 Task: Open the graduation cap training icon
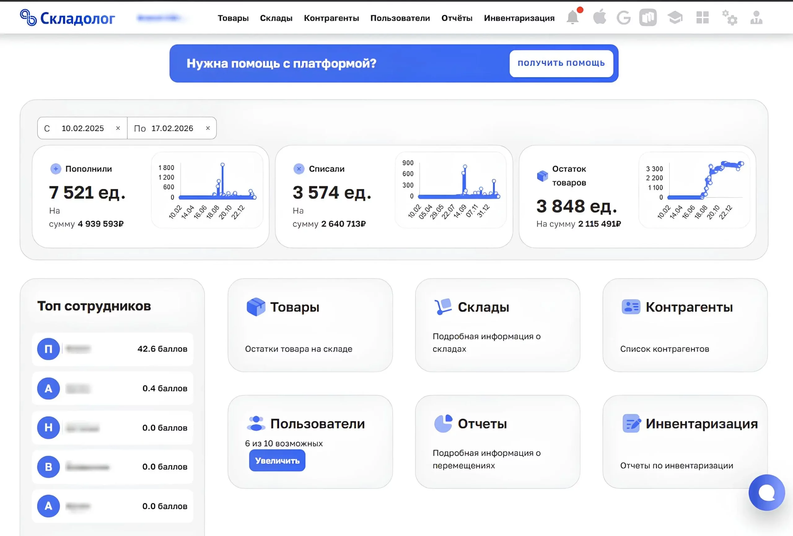click(x=675, y=18)
